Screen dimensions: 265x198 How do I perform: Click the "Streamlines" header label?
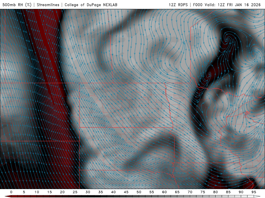coord(48,5)
